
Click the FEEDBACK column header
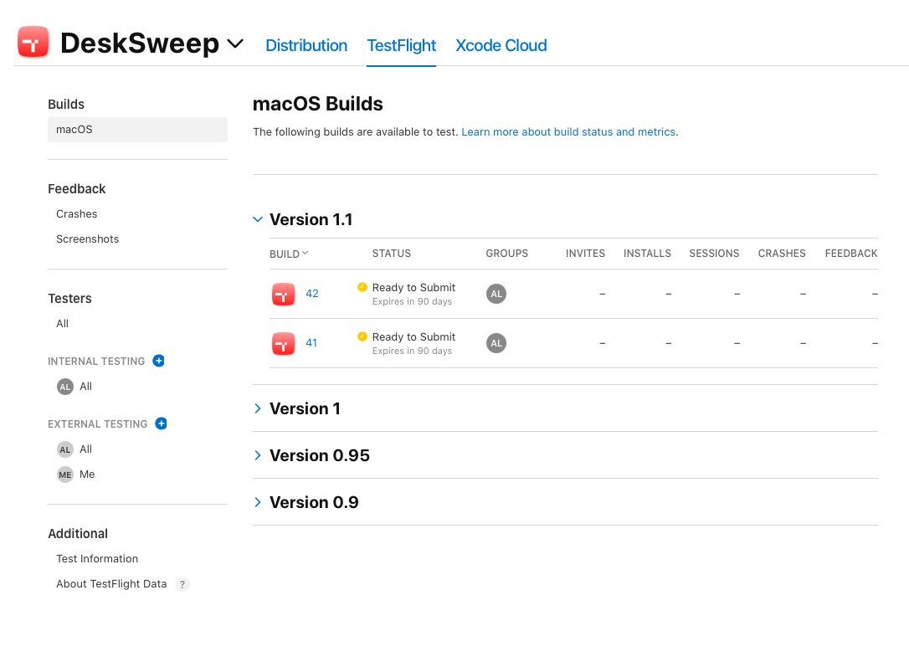(851, 254)
